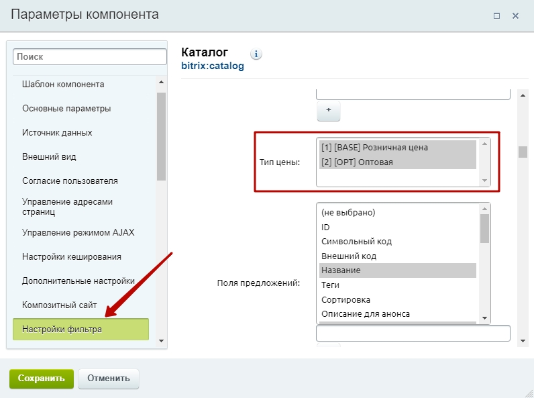Click the plus button to add field

[x=328, y=110]
